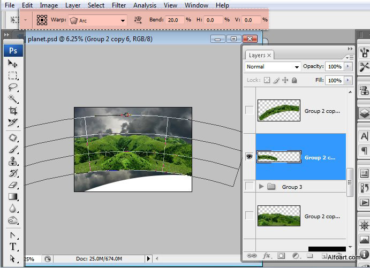The image size is (370, 268).
Task: Select the Move tool
Action: (x=13, y=64)
